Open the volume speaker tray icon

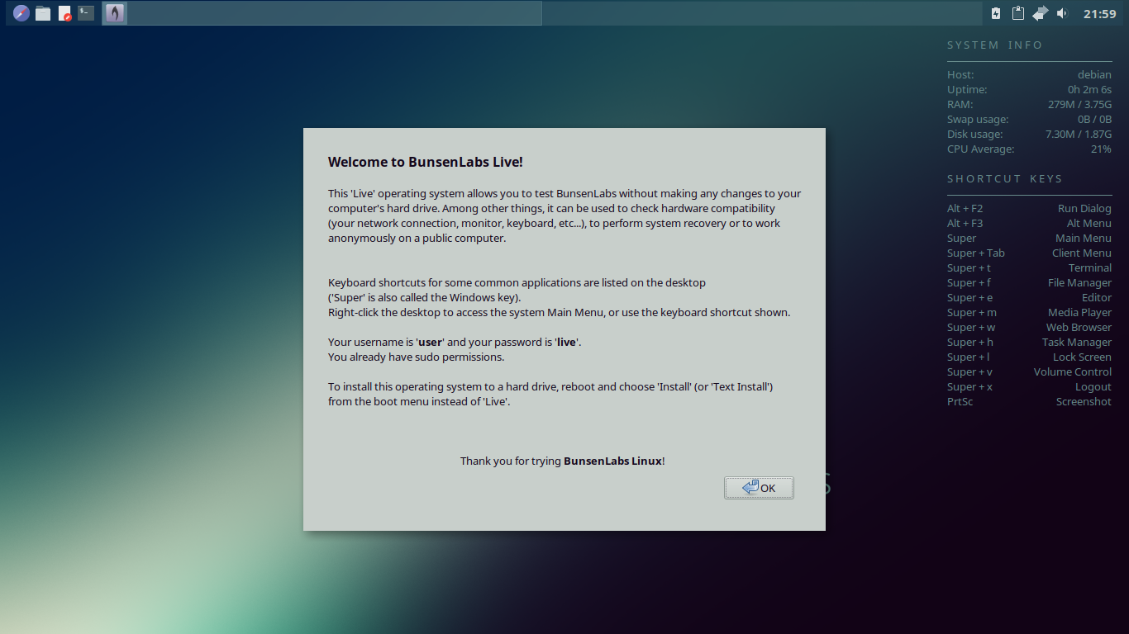[x=1062, y=13]
